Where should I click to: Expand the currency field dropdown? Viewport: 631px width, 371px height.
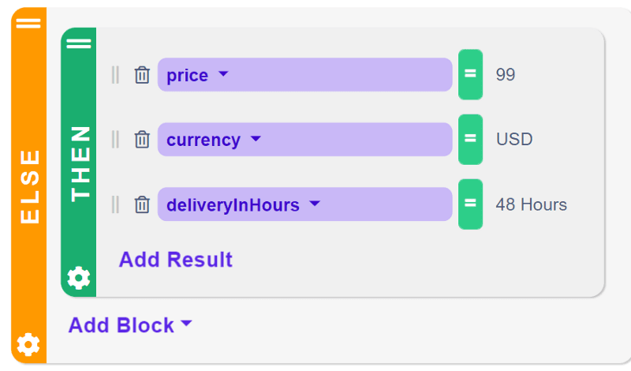pos(304,140)
